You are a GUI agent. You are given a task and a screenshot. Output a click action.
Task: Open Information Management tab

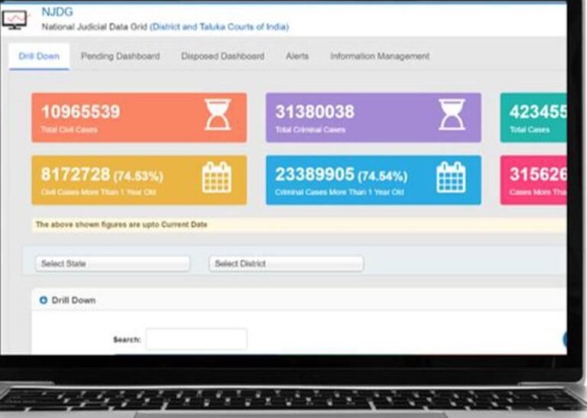click(x=380, y=57)
